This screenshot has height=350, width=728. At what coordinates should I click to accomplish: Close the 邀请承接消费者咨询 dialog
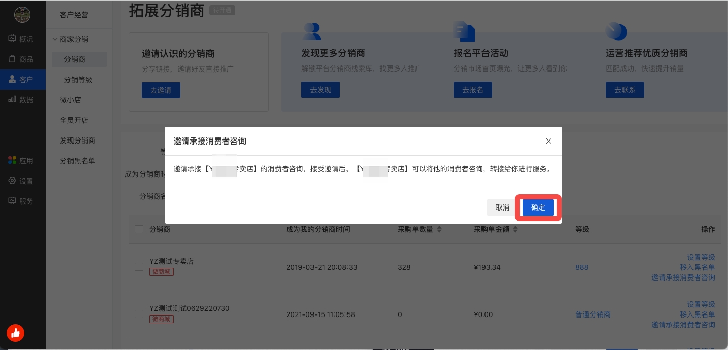[x=548, y=141]
